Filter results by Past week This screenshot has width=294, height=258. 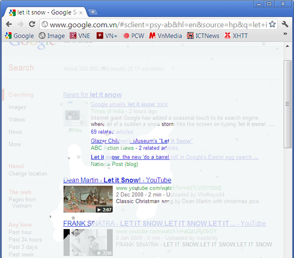point(21,255)
